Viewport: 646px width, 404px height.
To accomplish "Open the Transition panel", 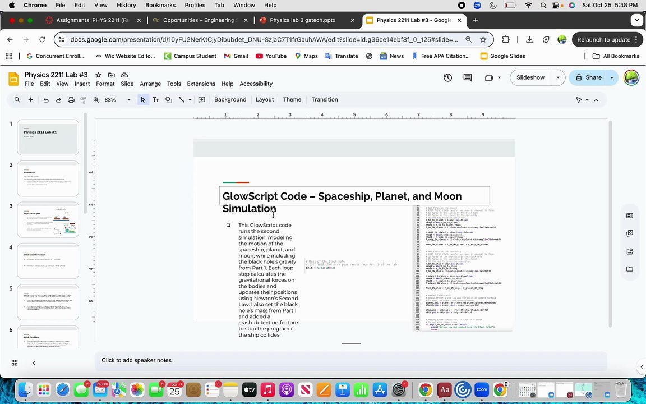I will pos(325,100).
